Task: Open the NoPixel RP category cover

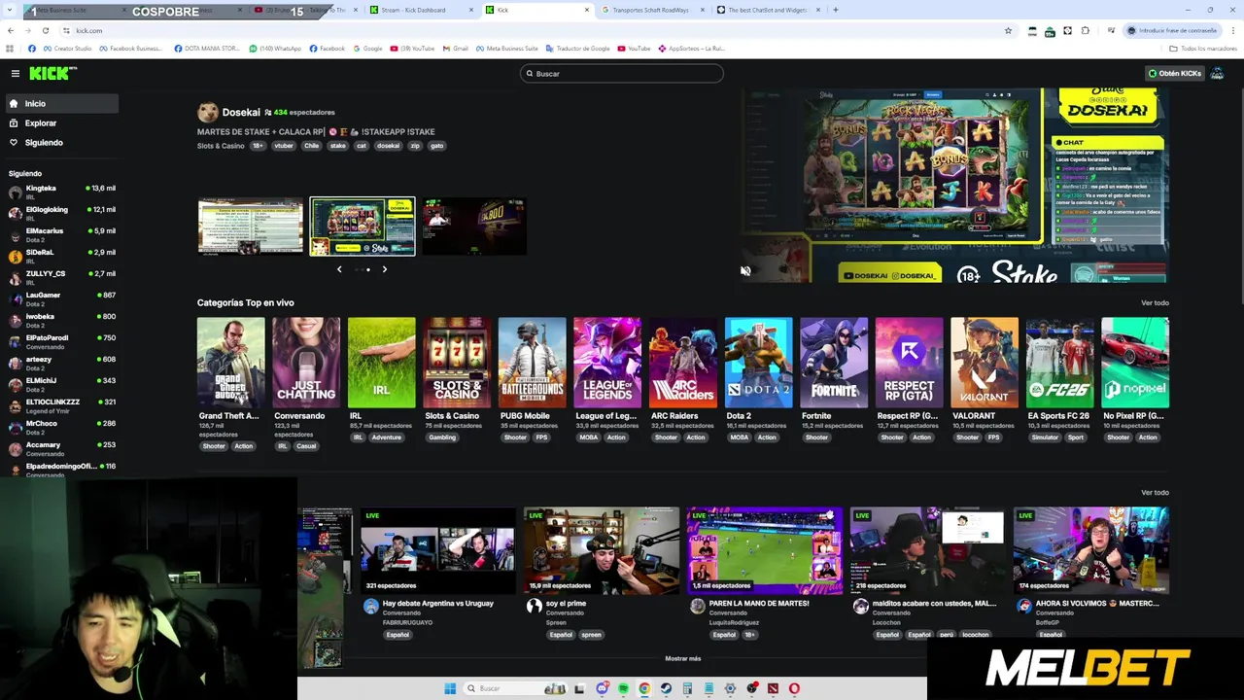Action: tap(1135, 363)
